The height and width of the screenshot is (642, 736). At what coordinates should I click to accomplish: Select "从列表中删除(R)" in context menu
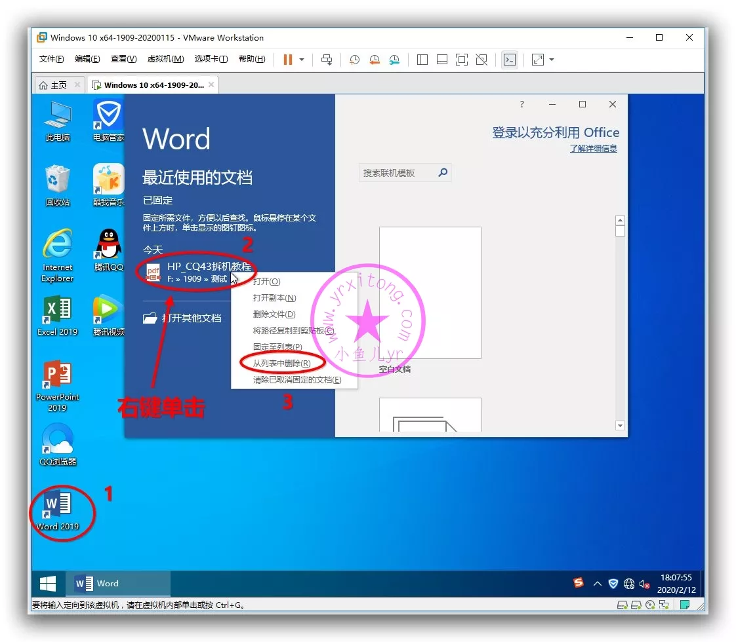pyautogui.click(x=281, y=363)
